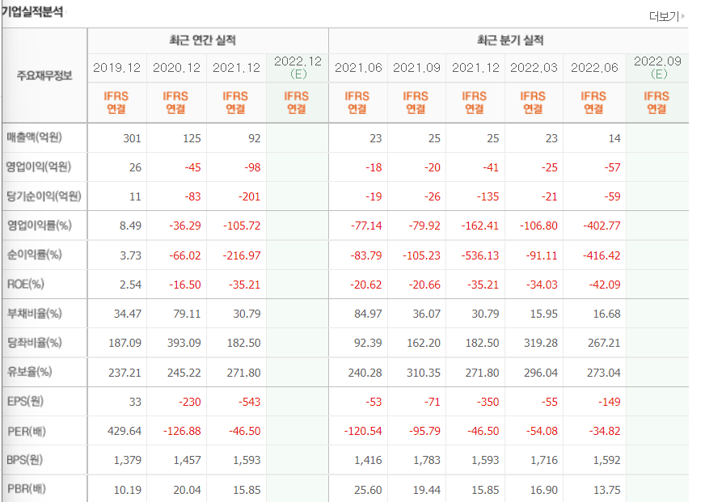Click the 당좌비율(%) row label
The height and width of the screenshot is (502, 705).
(x=35, y=343)
